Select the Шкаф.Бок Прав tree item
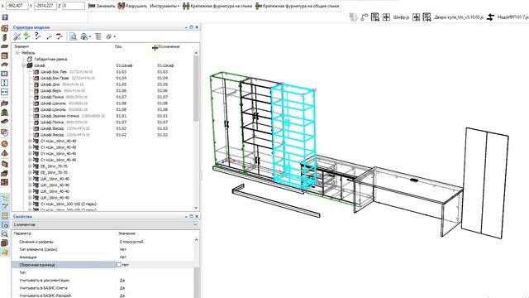The height and width of the screenshot is (298, 529). tap(55, 78)
